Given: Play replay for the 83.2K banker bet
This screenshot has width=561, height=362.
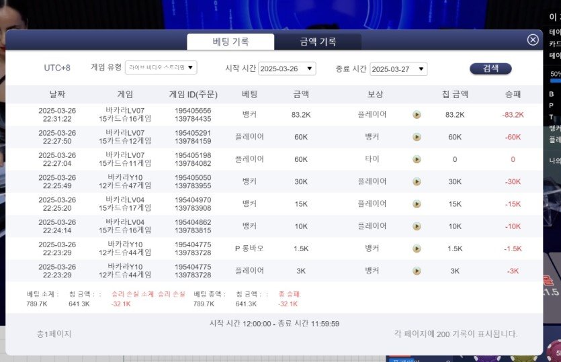Looking at the screenshot, I should [x=417, y=115].
